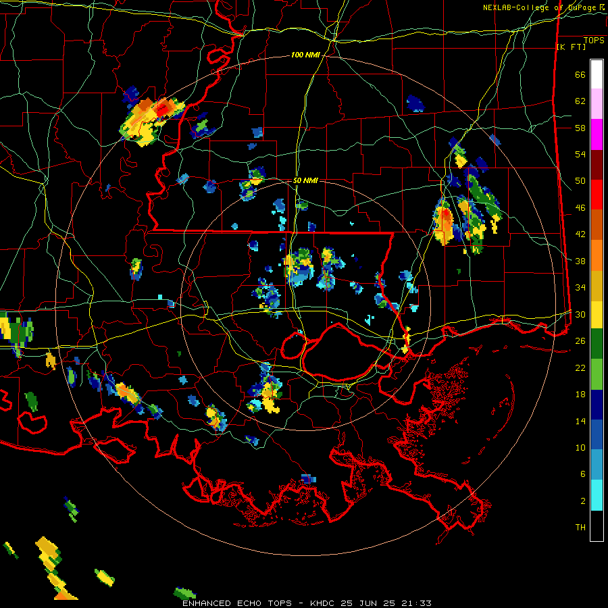The image size is (608, 608).
Task: Click the medium blue 10 kft swatch
Action: click(x=597, y=435)
